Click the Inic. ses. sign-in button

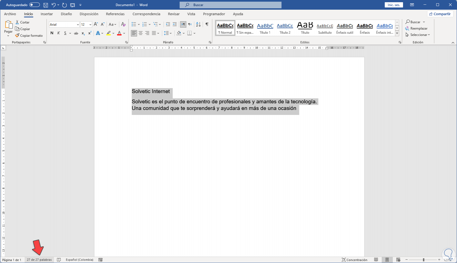point(394,5)
